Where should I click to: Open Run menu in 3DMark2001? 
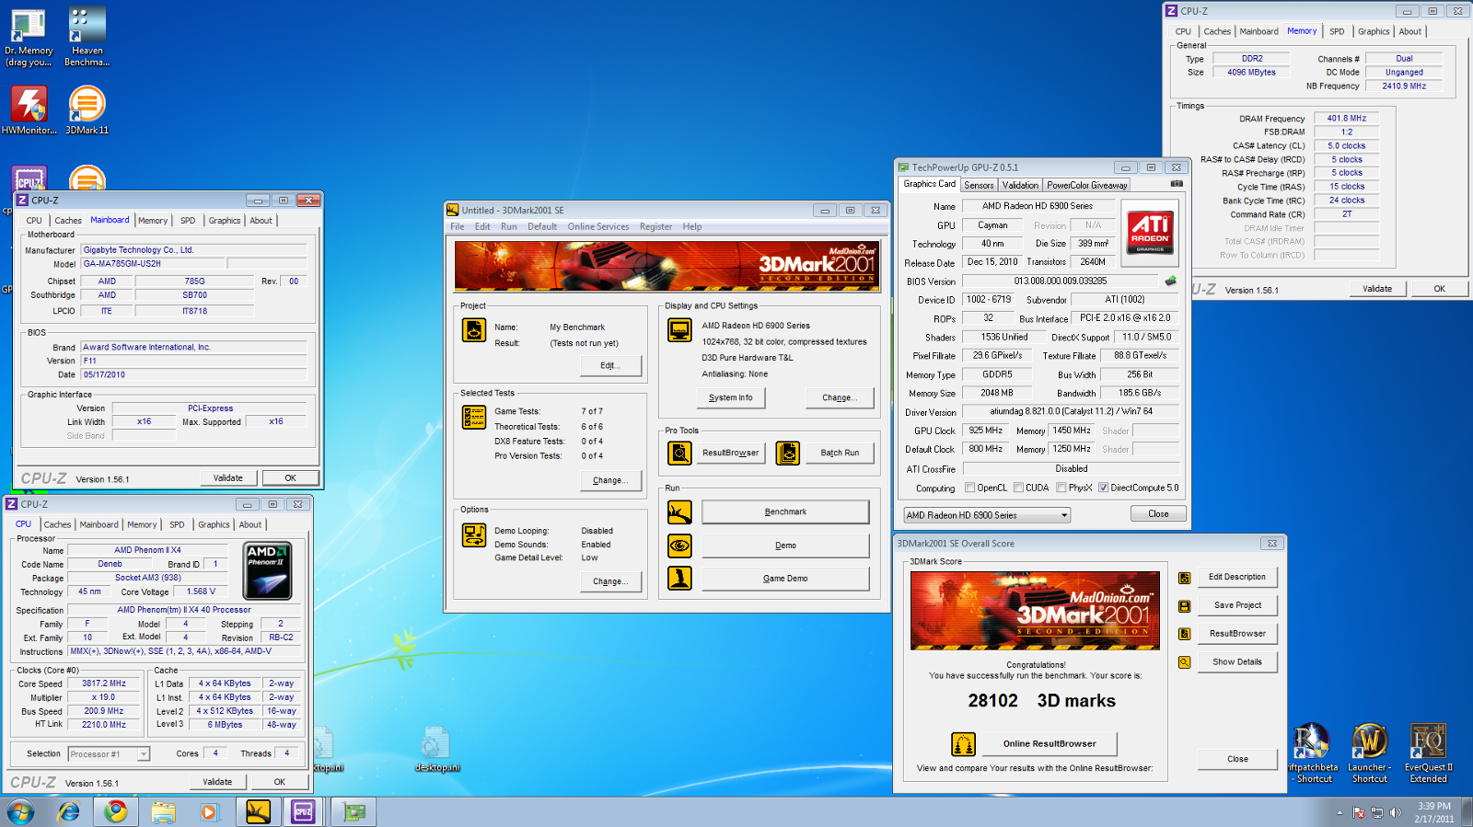(508, 226)
